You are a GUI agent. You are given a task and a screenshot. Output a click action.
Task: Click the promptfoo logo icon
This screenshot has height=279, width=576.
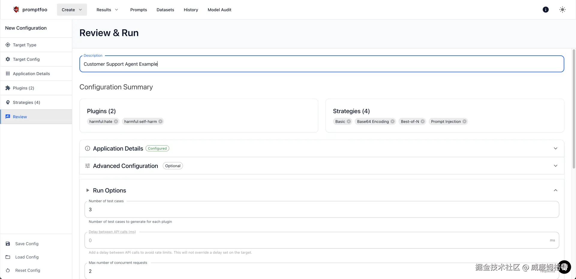coord(16,10)
